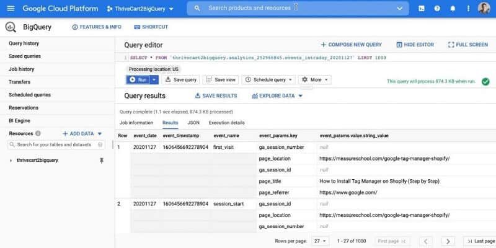Click the Resources info icon
The width and height of the screenshot is (496, 248).
coord(38,133)
